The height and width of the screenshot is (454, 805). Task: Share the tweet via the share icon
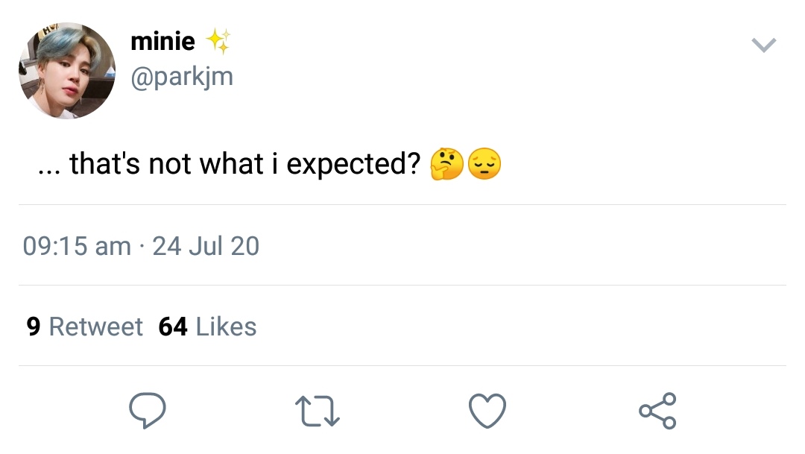(657, 411)
